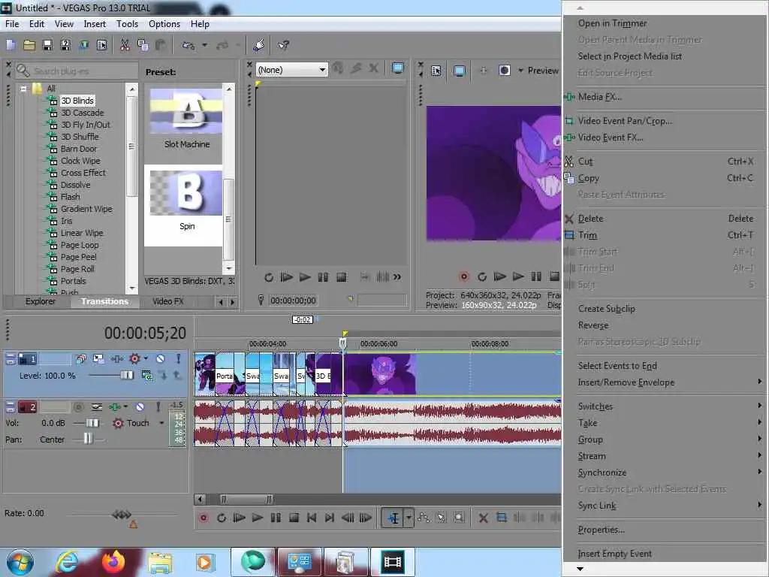
Task: Toggle Solo on audio track 2
Action: pos(158,406)
